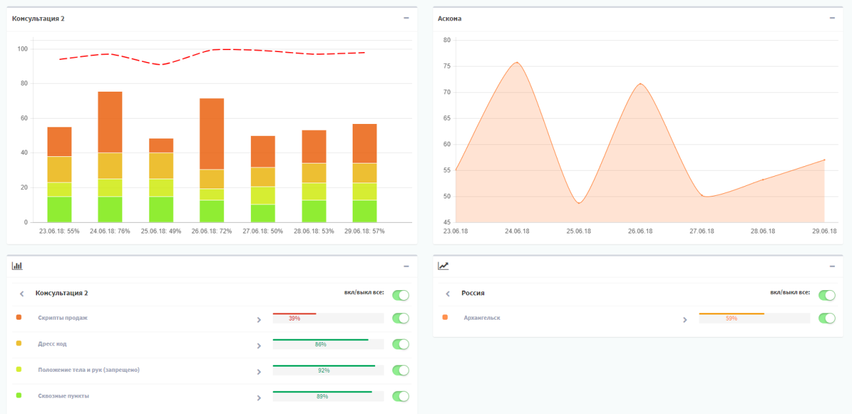The width and height of the screenshot is (852, 414).
Task: Toggle Сквозные пункты series off
Action: point(401,396)
